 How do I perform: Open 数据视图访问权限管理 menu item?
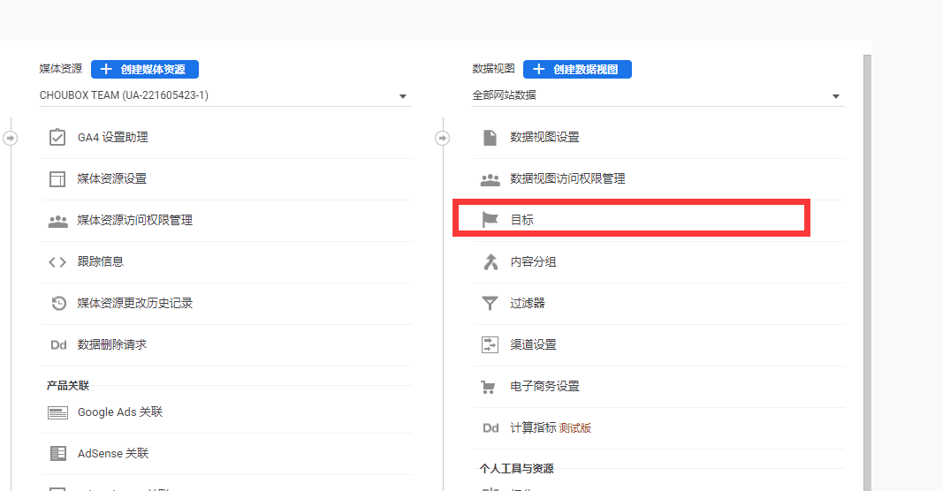coord(567,179)
